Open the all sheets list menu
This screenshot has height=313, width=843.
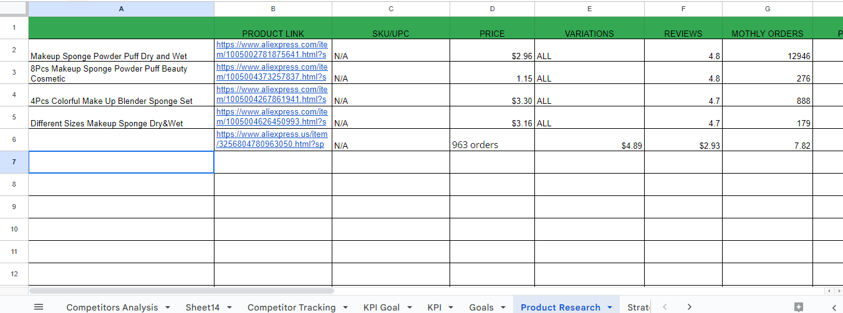39,307
